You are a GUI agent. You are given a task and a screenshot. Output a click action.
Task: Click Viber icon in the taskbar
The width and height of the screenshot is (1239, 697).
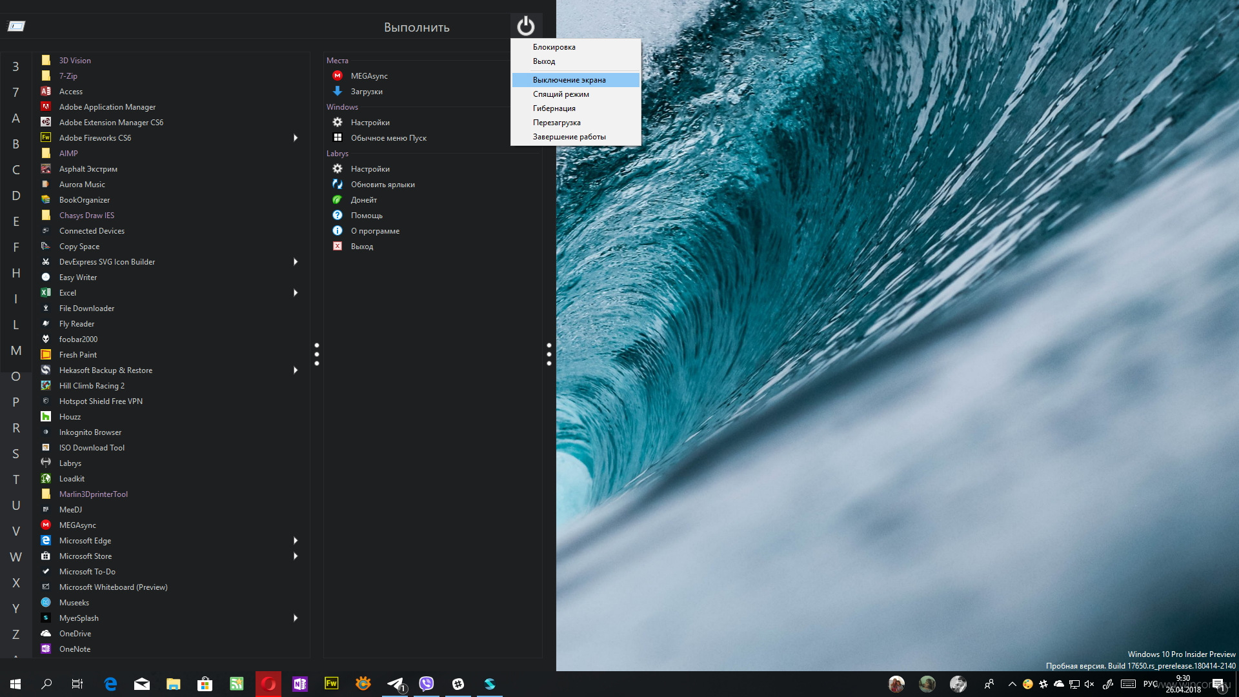[427, 684]
